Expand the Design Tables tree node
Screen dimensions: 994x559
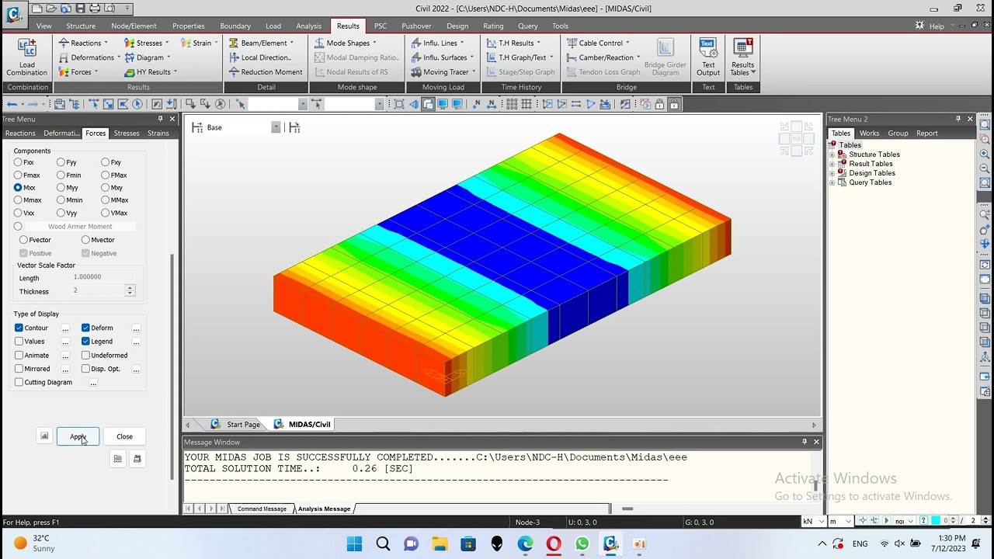(x=832, y=173)
